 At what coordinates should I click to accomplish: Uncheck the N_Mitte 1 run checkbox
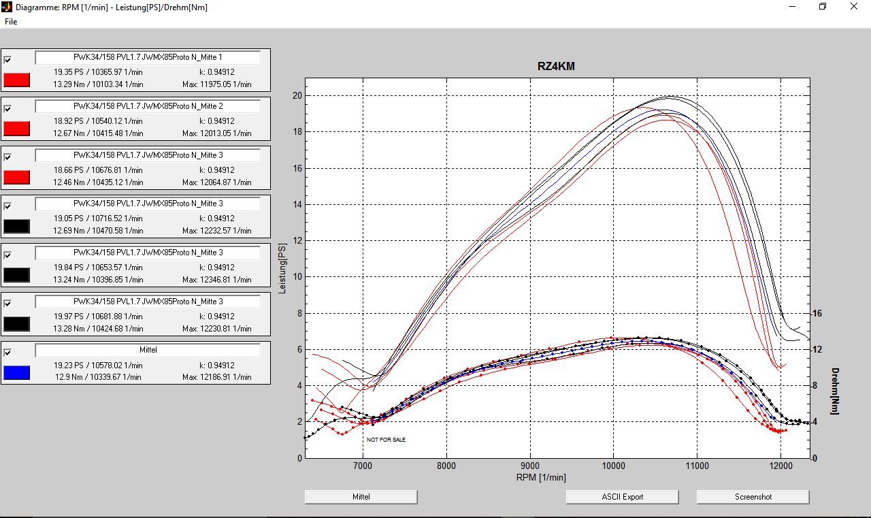tap(8, 60)
